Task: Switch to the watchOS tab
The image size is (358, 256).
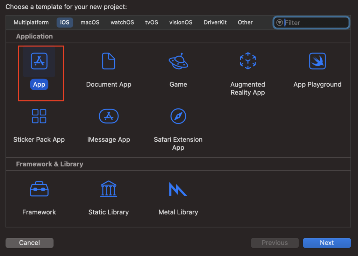Action: pyautogui.click(x=122, y=22)
